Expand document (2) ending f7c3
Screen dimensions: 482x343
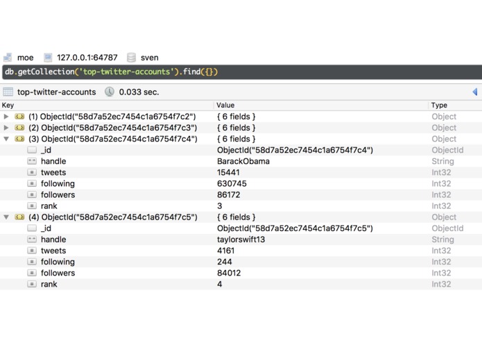pos(6,128)
